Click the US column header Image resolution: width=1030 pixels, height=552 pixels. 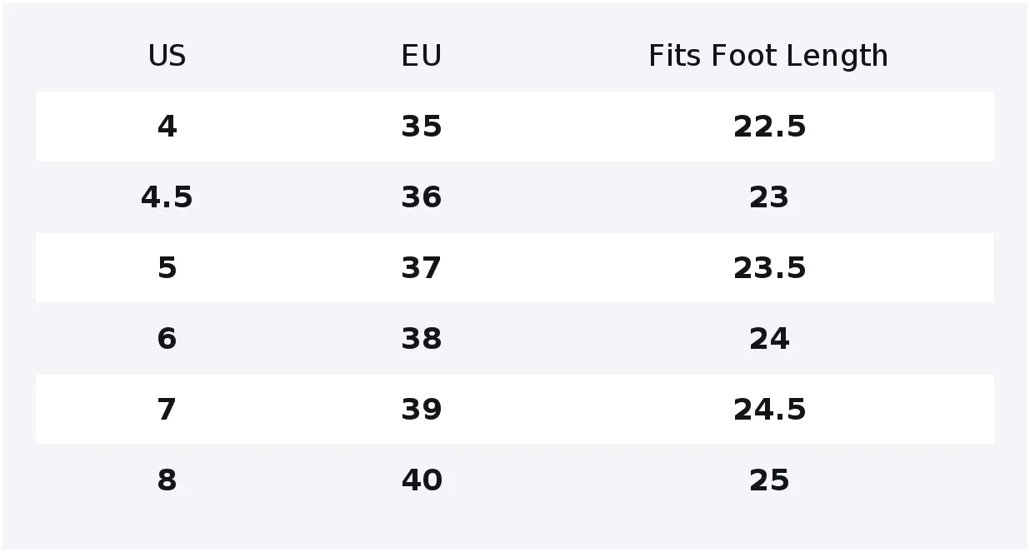pyautogui.click(x=167, y=56)
